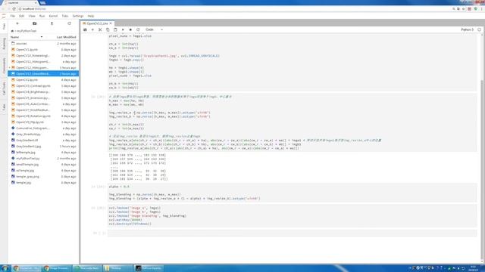This screenshot has width=485, height=272.
Task: Select OpenCV1.ipynb in the file list
Action: pyautogui.click(x=43, y=50)
